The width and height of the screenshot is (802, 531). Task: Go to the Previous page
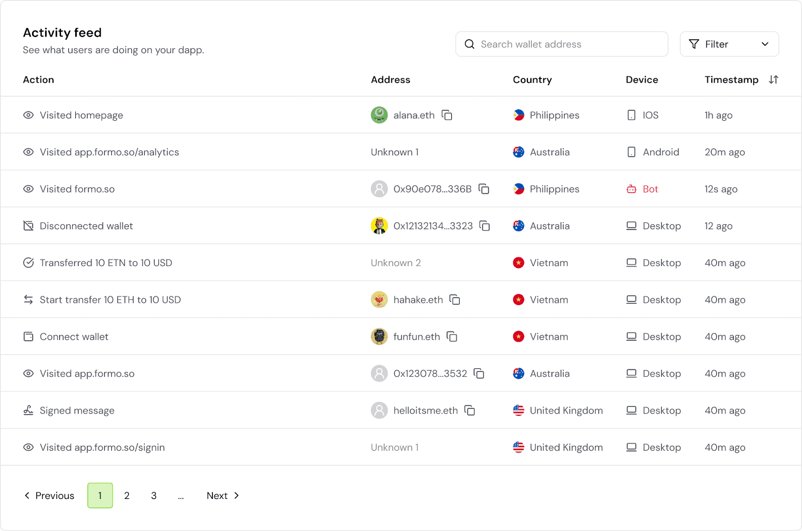pos(49,495)
